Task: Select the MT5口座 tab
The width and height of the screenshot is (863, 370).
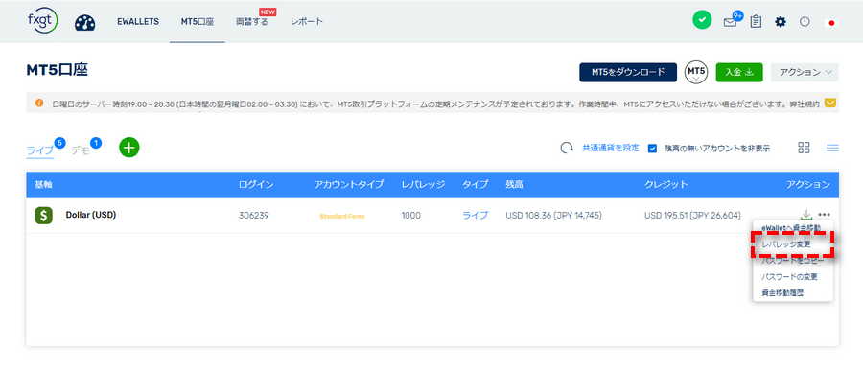Action: pos(197,21)
